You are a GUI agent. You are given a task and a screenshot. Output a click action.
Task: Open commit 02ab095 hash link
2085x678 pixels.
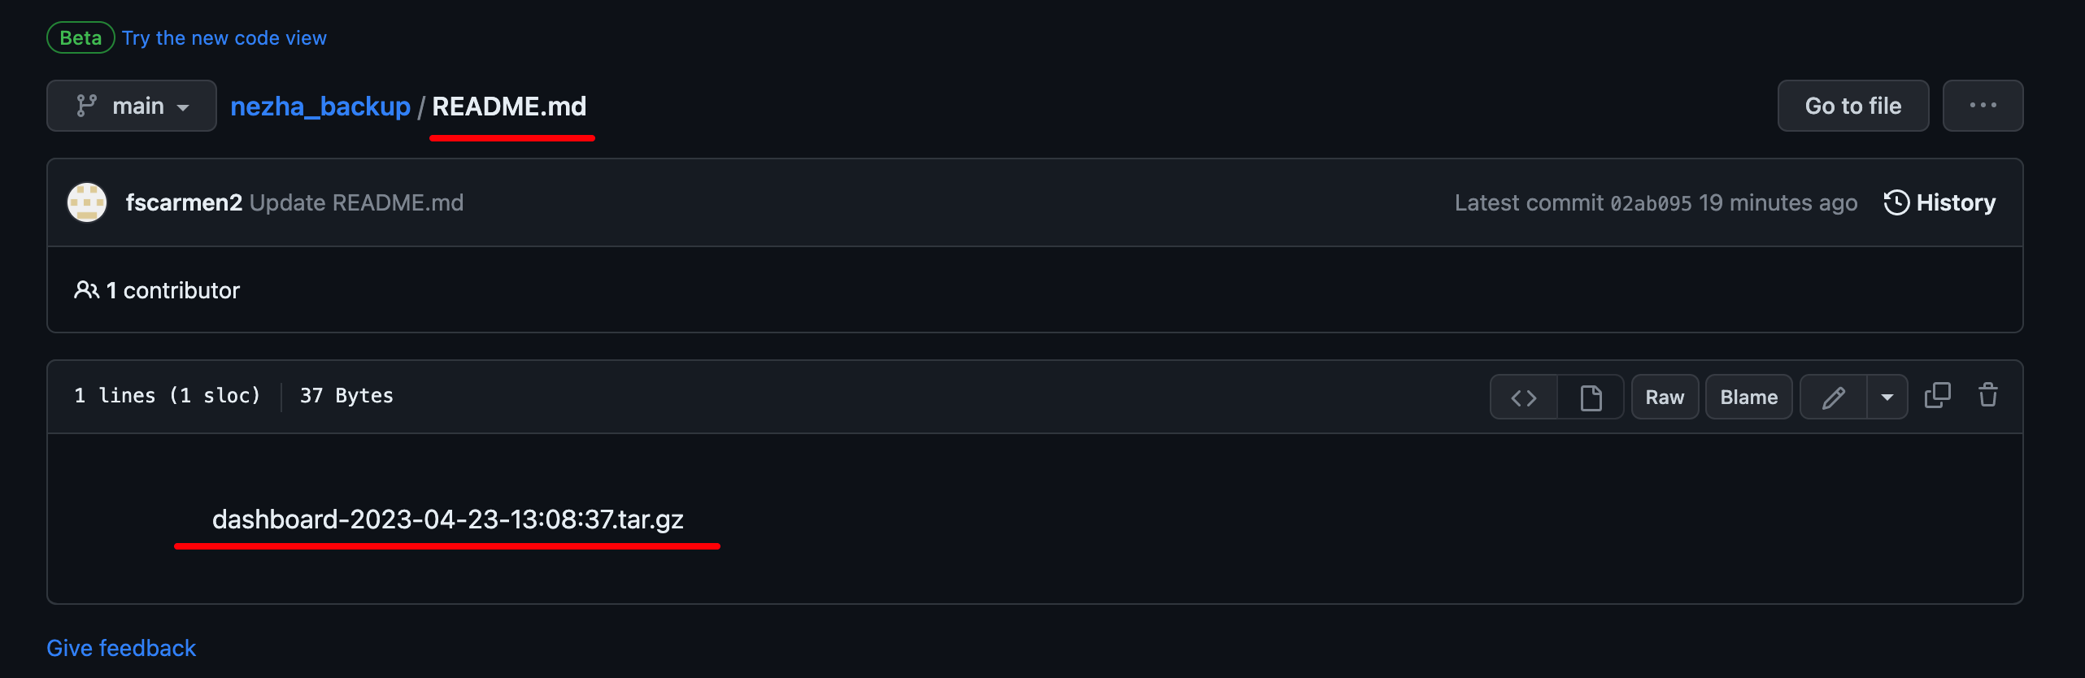click(1651, 203)
